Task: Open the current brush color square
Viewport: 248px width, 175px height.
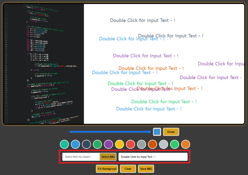Action: click(x=157, y=132)
